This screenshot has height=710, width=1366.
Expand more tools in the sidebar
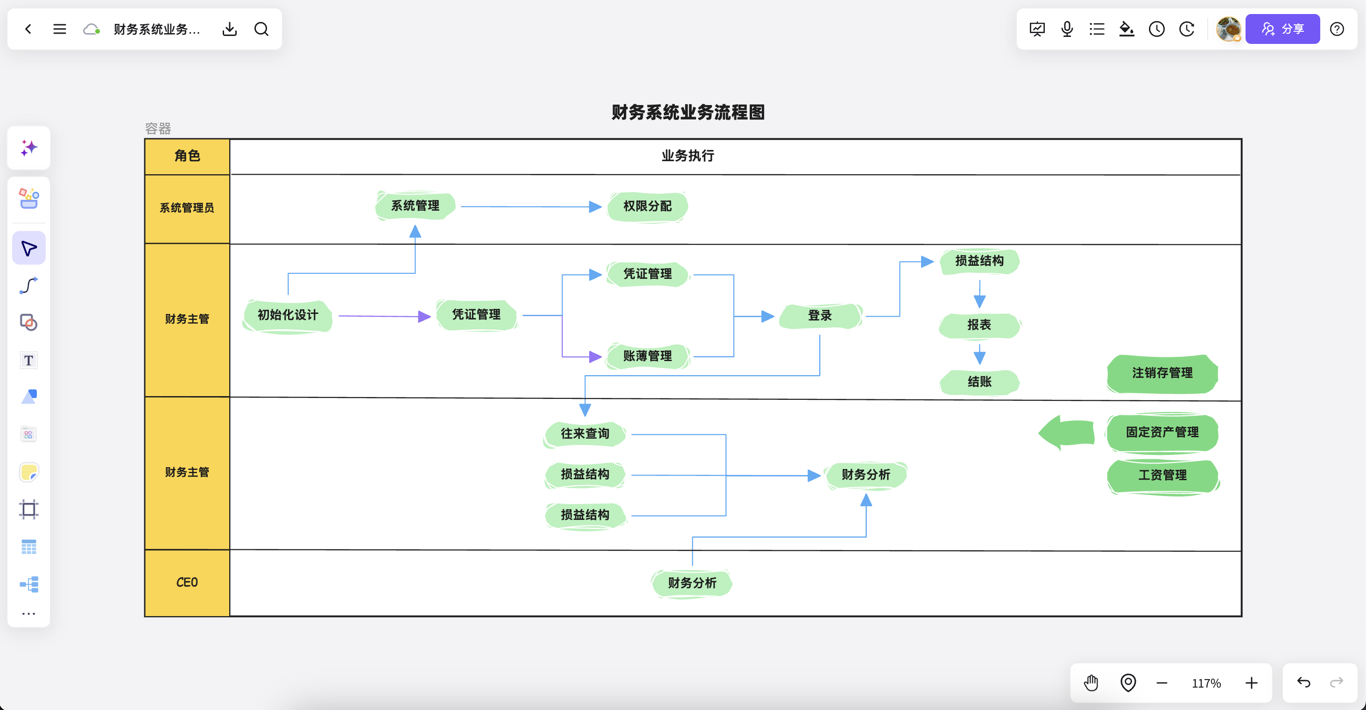pyautogui.click(x=28, y=613)
